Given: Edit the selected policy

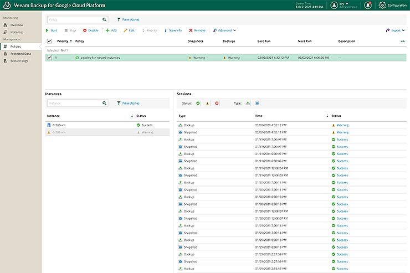Looking at the screenshot, I should (x=129, y=30).
